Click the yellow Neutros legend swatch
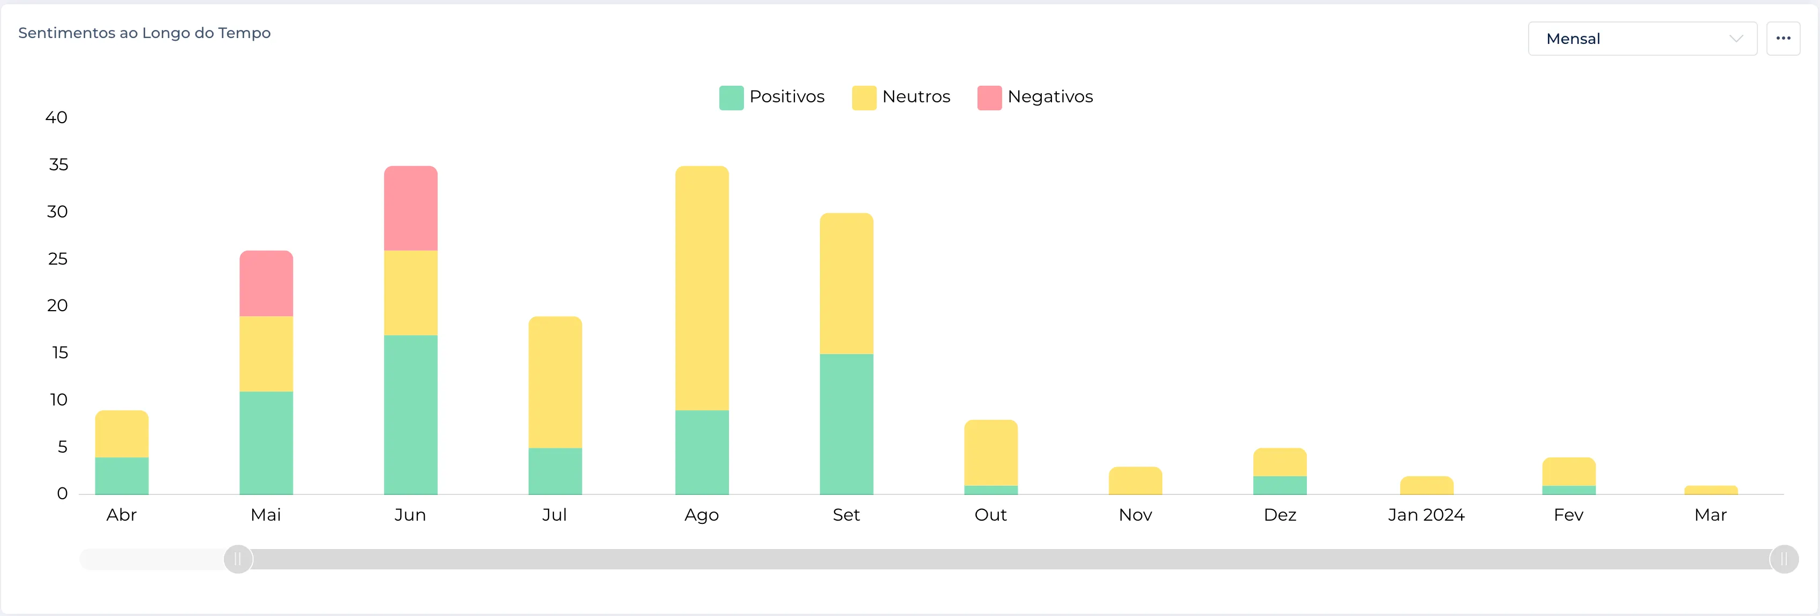 pyautogui.click(x=863, y=97)
